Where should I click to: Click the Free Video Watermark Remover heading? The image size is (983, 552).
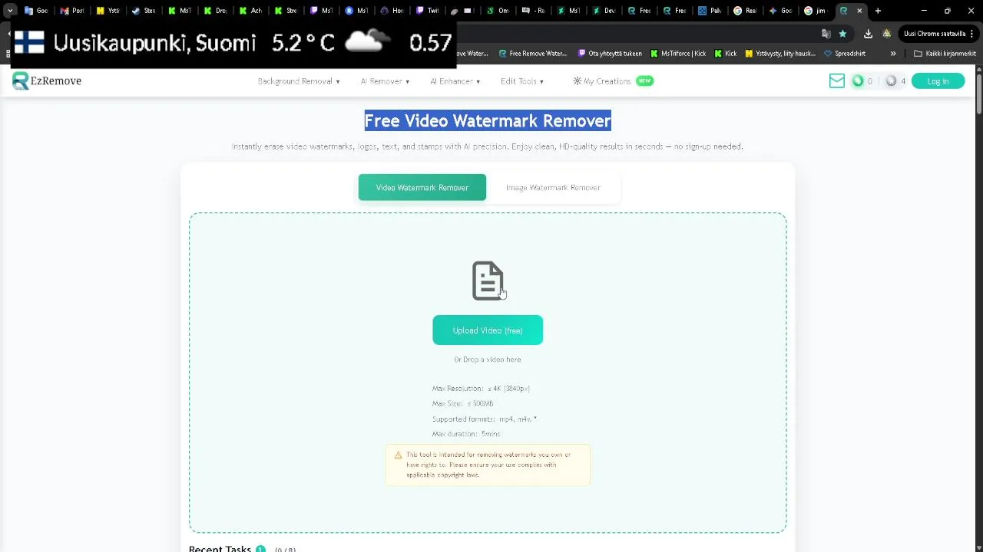(x=488, y=121)
